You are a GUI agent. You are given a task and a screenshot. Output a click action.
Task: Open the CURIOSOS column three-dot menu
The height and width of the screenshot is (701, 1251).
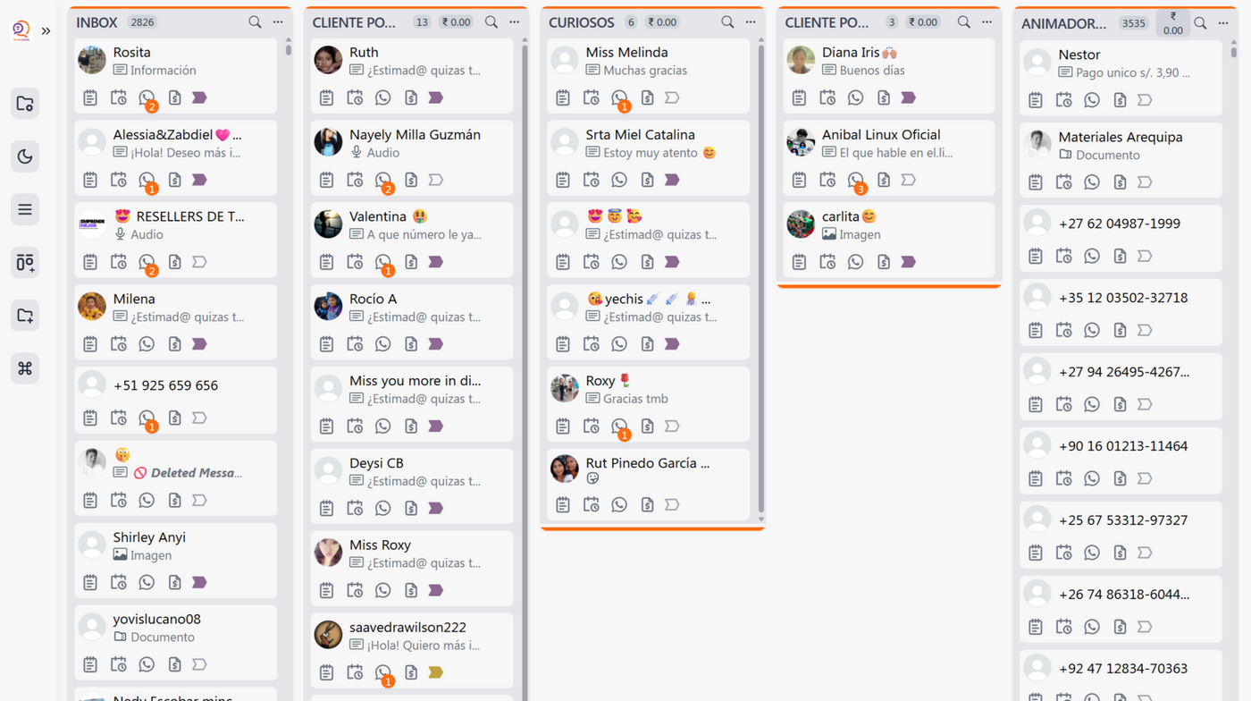[751, 21]
